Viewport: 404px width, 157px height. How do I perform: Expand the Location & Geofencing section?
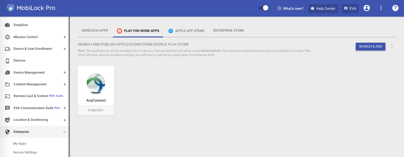click(65, 120)
